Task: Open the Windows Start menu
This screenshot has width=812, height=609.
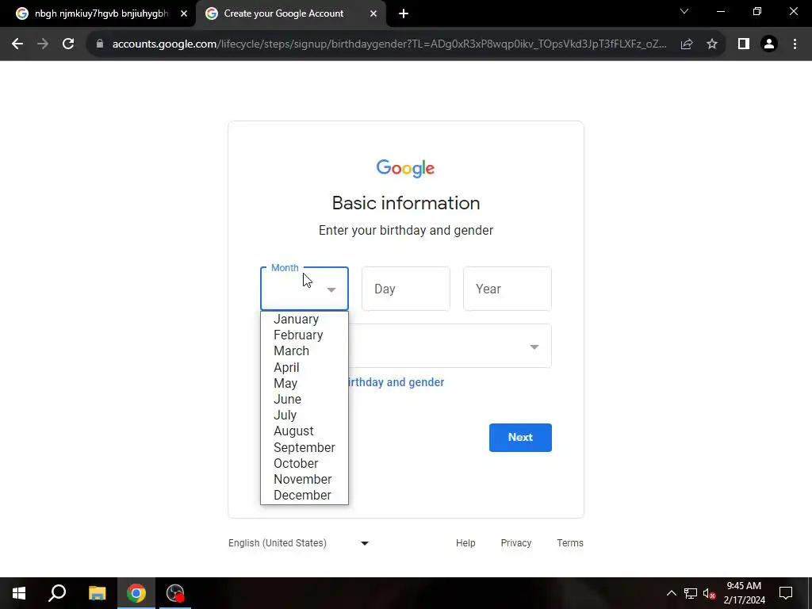Action: (x=19, y=593)
